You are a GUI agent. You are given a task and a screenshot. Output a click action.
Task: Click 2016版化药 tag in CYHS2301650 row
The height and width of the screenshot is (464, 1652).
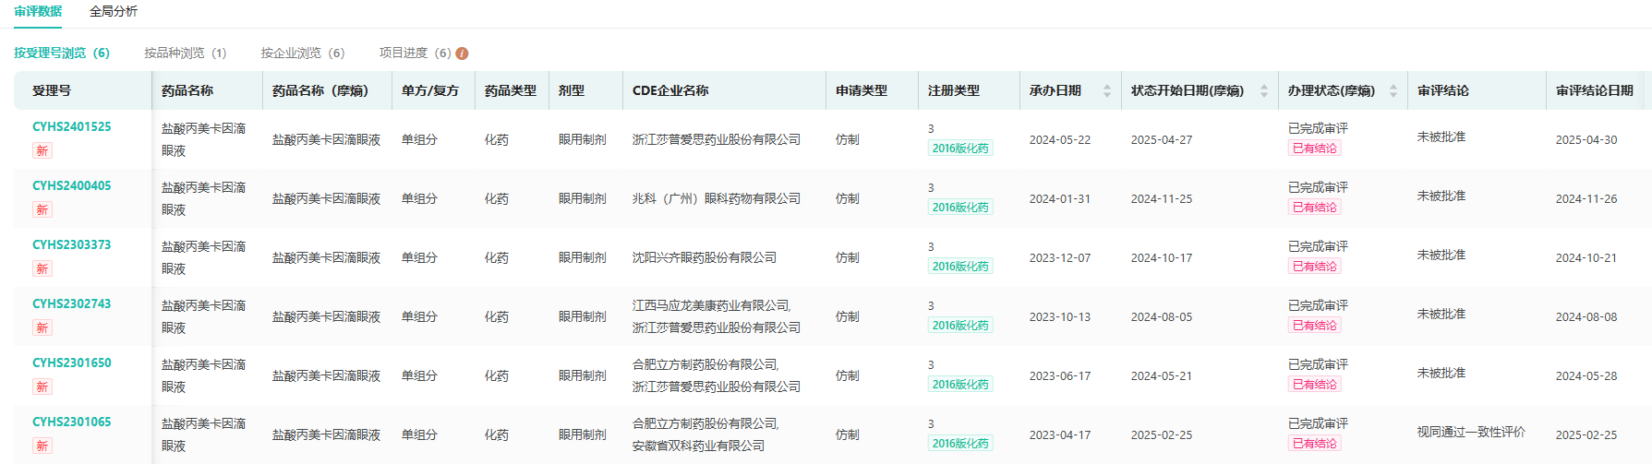[960, 385]
